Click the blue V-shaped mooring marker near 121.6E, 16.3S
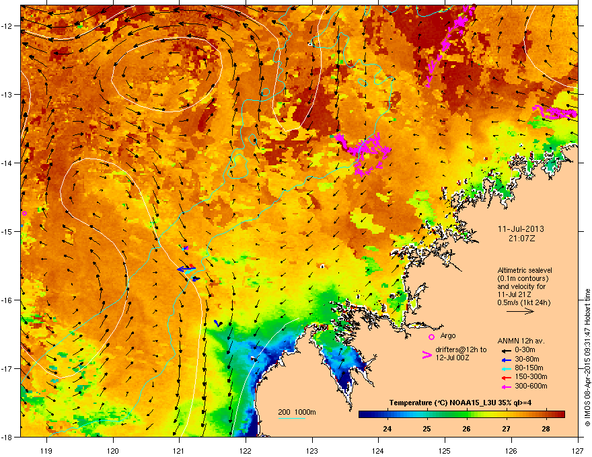 click(218, 323)
